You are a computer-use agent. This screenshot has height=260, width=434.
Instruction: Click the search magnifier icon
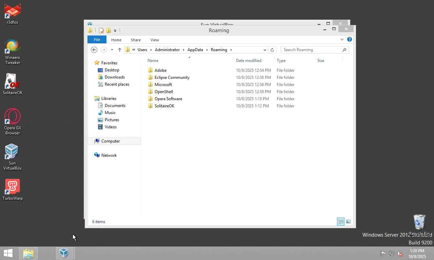click(344, 50)
